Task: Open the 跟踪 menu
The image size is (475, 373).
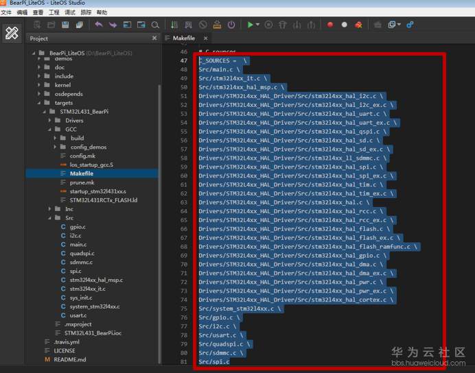Action: pos(86,12)
